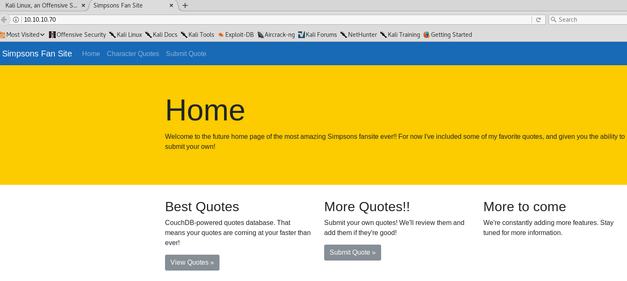This screenshot has width=627, height=281.
Task: Switch to the Kali Linux tab
Action: [x=42, y=5]
